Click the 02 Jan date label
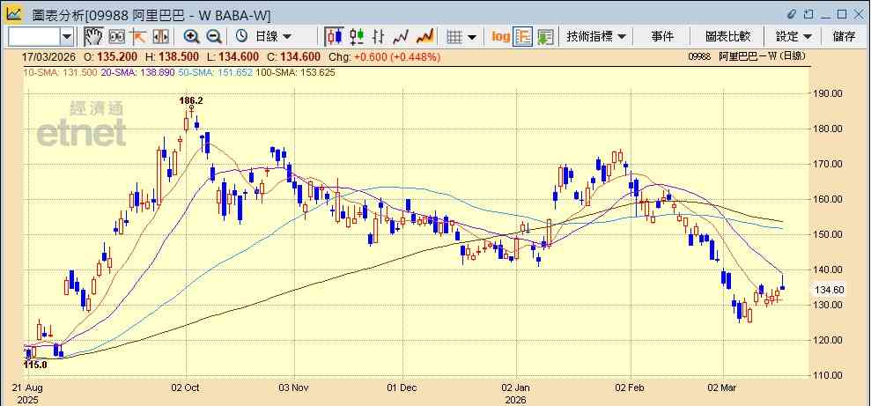The image size is (871, 406). [517, 388]
